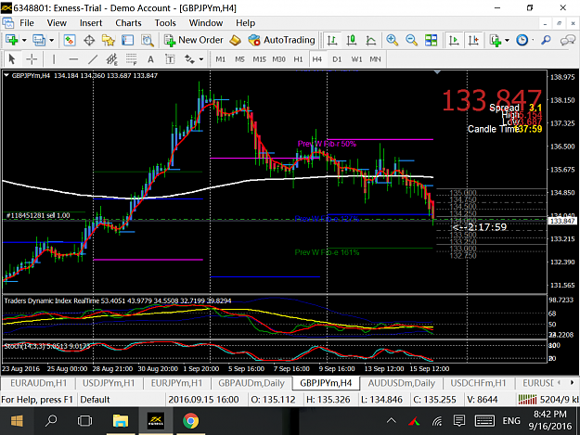The height and width of the screenshot is (435, 580).
Task: Set the timeframe to W1
Action: coord(356,59)
